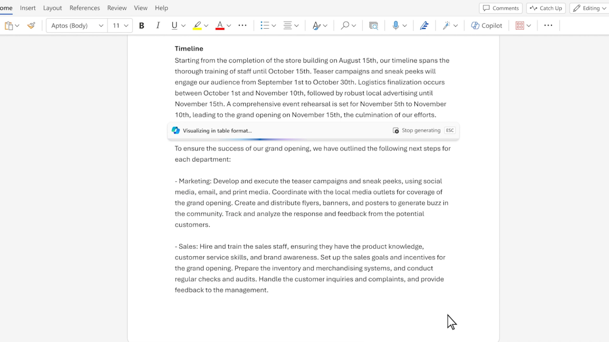Toggle bold formatting
This screenshot has width=609, height=342.
tap(142, 25)
